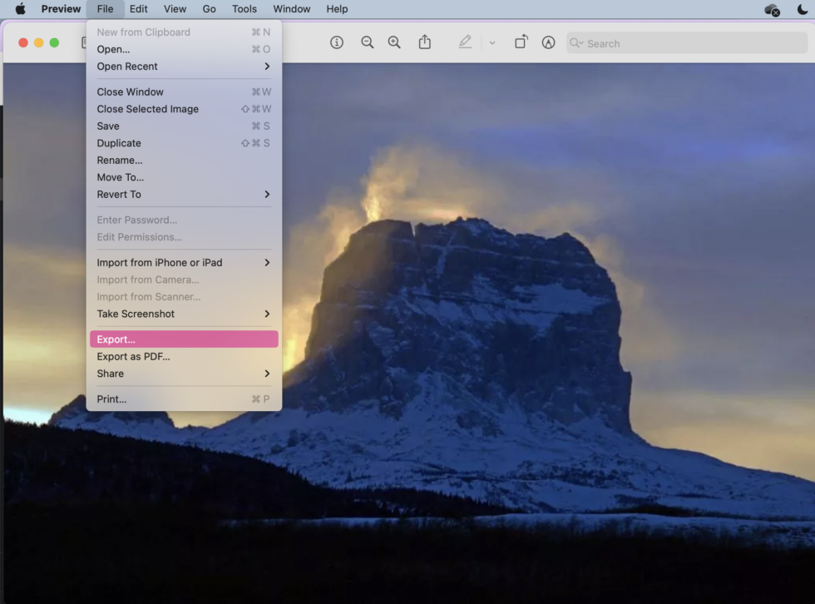The height and width of the screenshot is (604, 815).
Task: Select the Markup pencil icon
Action: pos(464,42)
